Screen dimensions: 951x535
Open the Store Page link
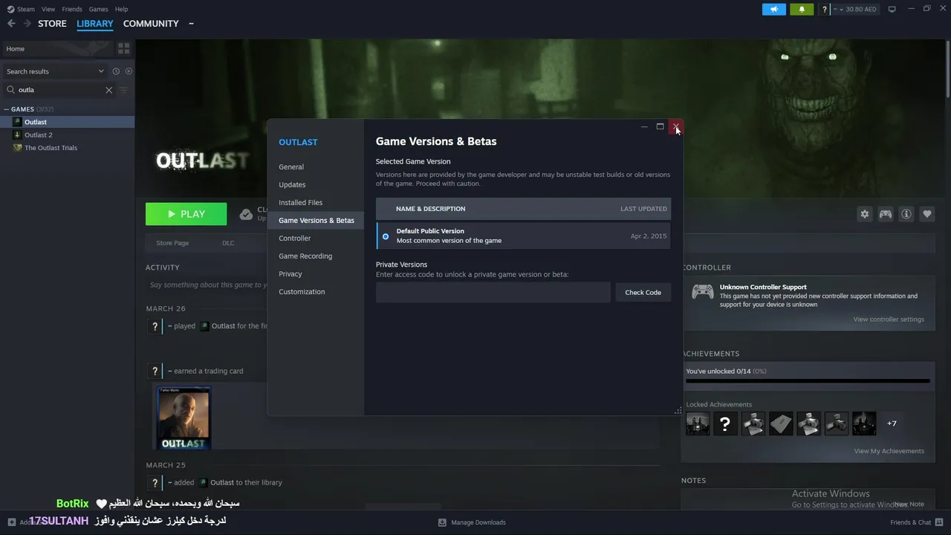click(x=172, y=243)
